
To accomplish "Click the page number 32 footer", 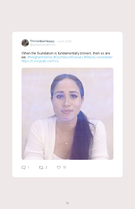I will [x=67, y=203].
